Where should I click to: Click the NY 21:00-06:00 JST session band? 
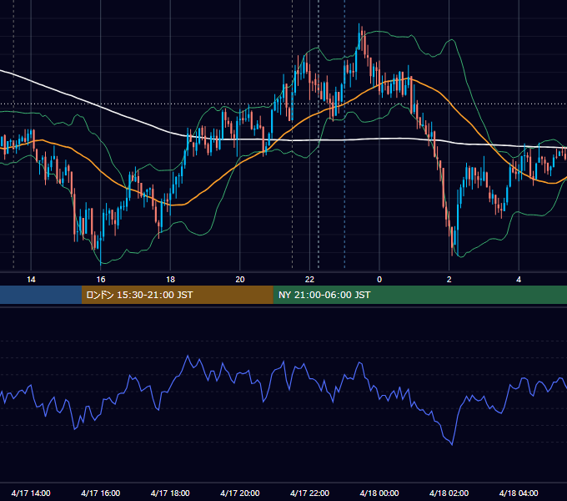(x=419, y=295)
